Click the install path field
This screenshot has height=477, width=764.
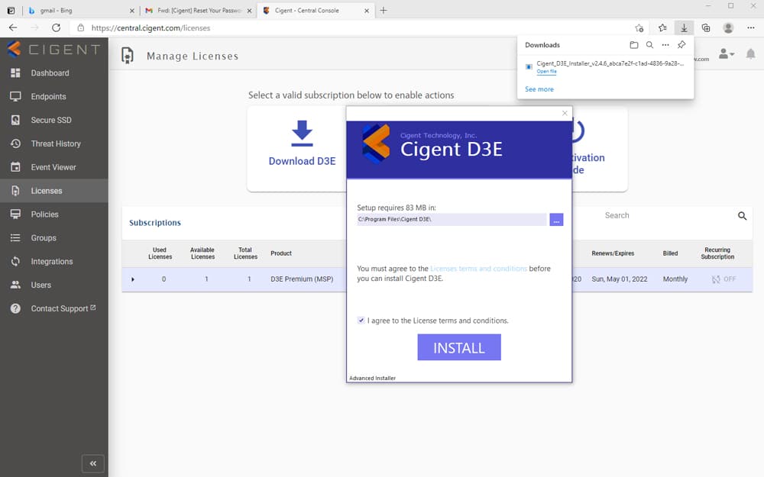click(x=452, y=220)
